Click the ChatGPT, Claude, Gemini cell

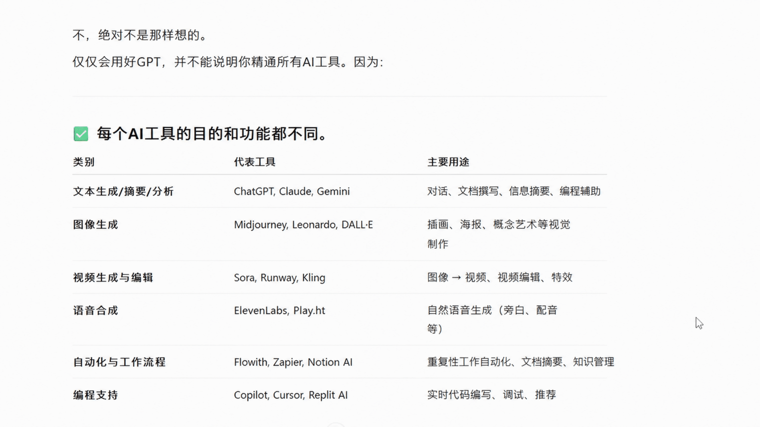click(x=292, y=191)
